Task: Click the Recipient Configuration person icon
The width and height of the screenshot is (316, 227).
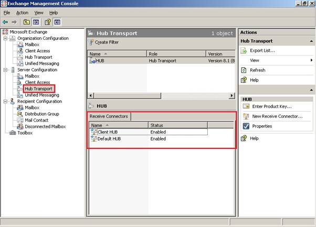Action: click(13, 101)
